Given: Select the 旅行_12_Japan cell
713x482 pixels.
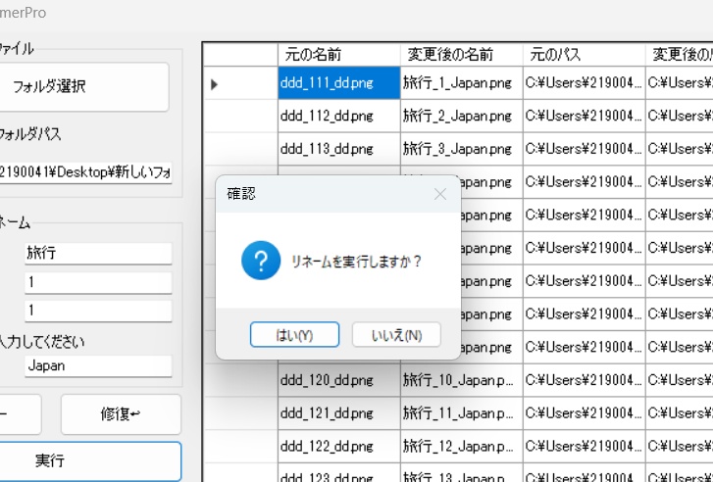Looking at the screenshot, I should pyautogui.click(x=462, y=446).
